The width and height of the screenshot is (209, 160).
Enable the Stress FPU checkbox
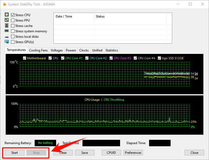tap(13, 20)
